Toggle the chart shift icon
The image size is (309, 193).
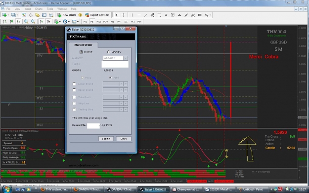point(48,21)
